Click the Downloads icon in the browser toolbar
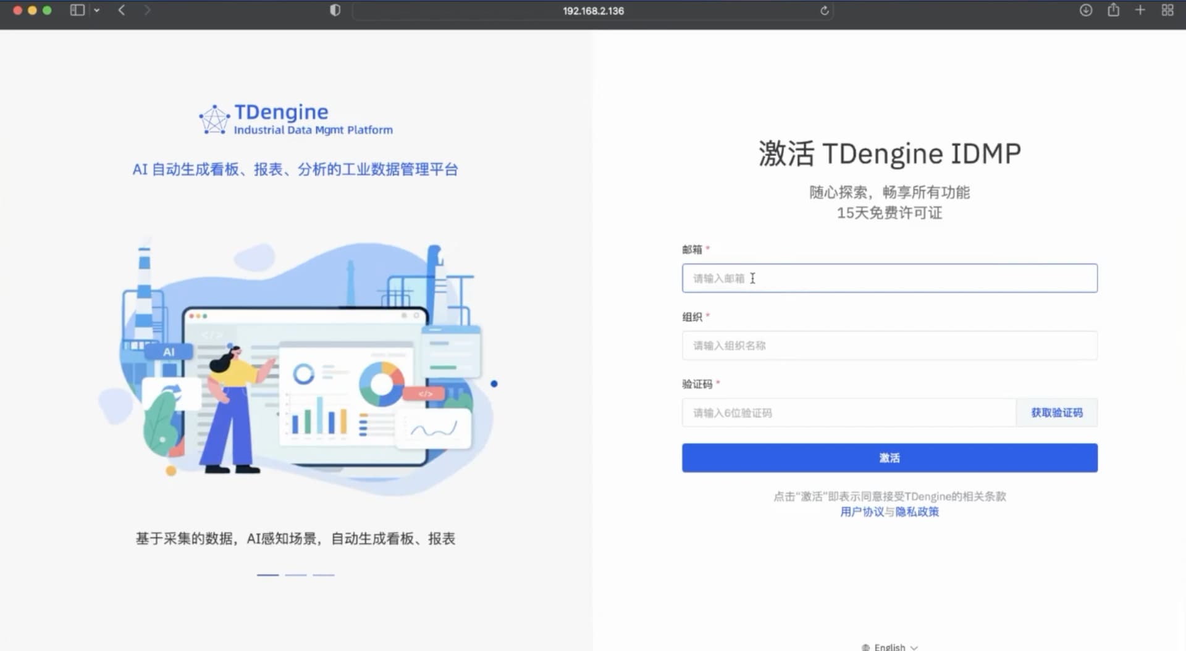Image resolution: width=1186 pixels, height=651 pixels. pyautogui.click(x=1085, y=10)
